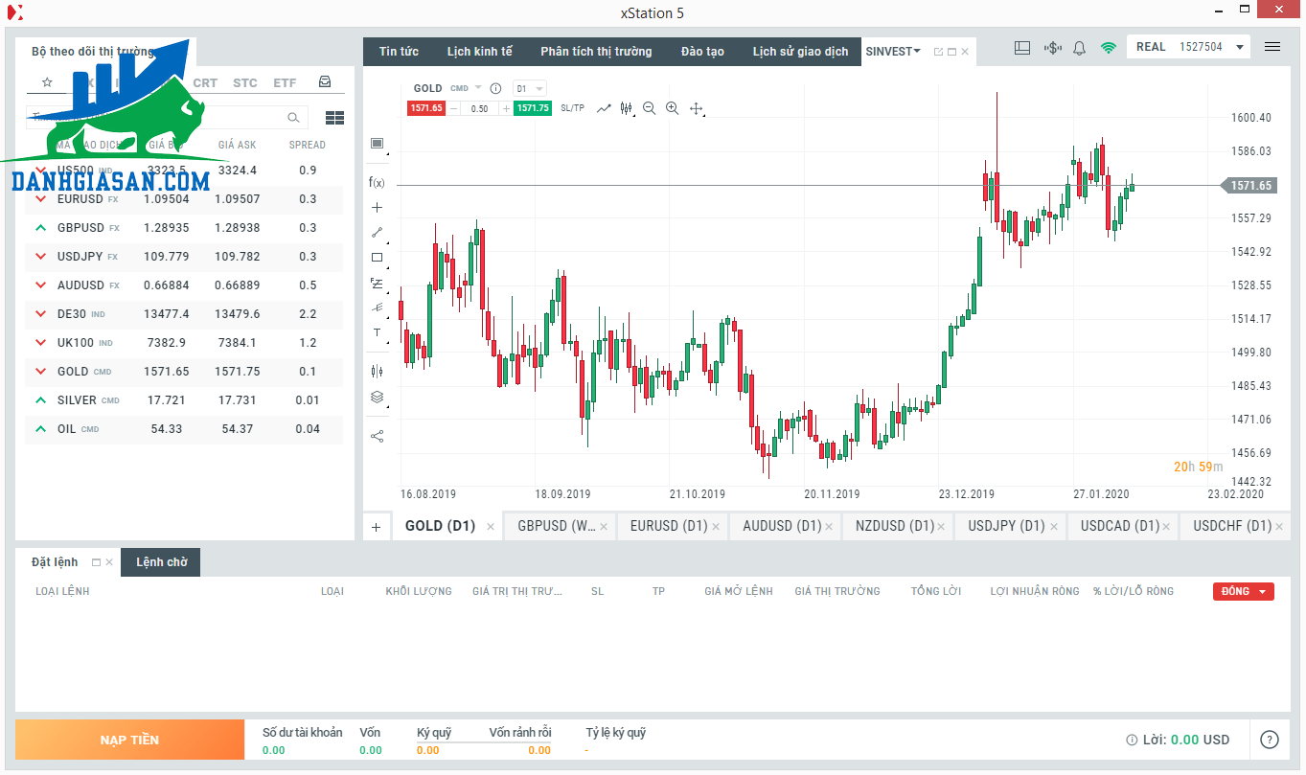Image resolution: width=1306 pixels, height=775 pixels.
Task: Open the chart layers icon
Action: (377, 397)
